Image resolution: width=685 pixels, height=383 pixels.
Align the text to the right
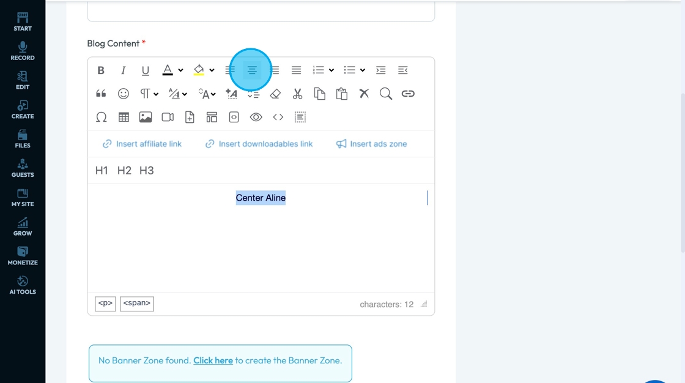pos(275,70)
